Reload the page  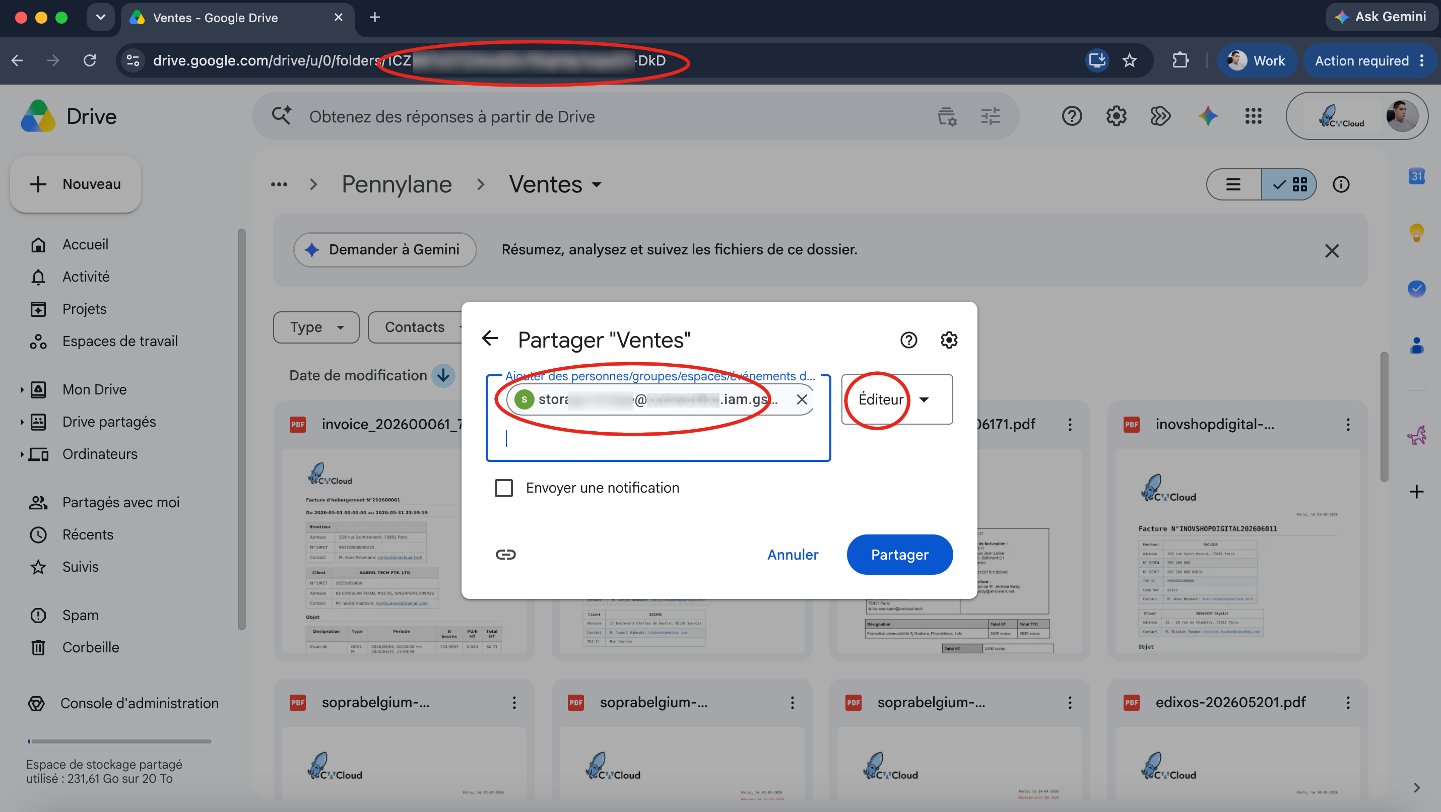[90, 60]
